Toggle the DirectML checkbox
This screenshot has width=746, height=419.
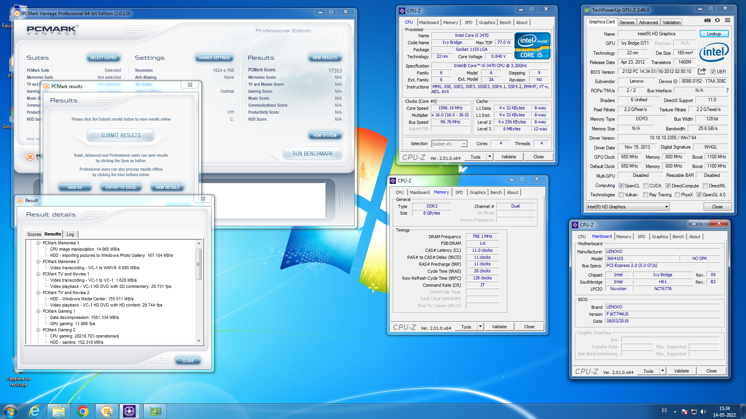coord(705,186)
